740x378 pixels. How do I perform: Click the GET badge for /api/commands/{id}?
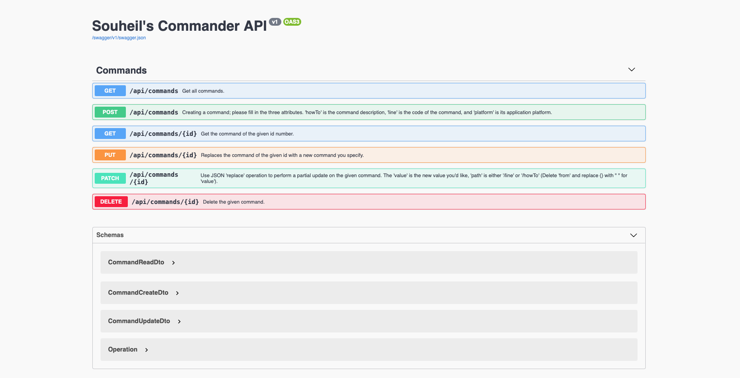coord(109,133)
